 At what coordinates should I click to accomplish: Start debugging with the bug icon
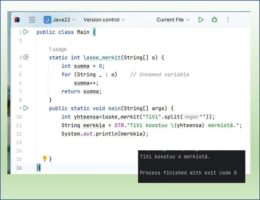click(x=214, y=20)
